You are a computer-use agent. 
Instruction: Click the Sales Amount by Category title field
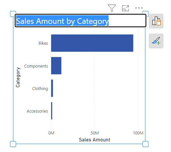click(x=81, y=21)
